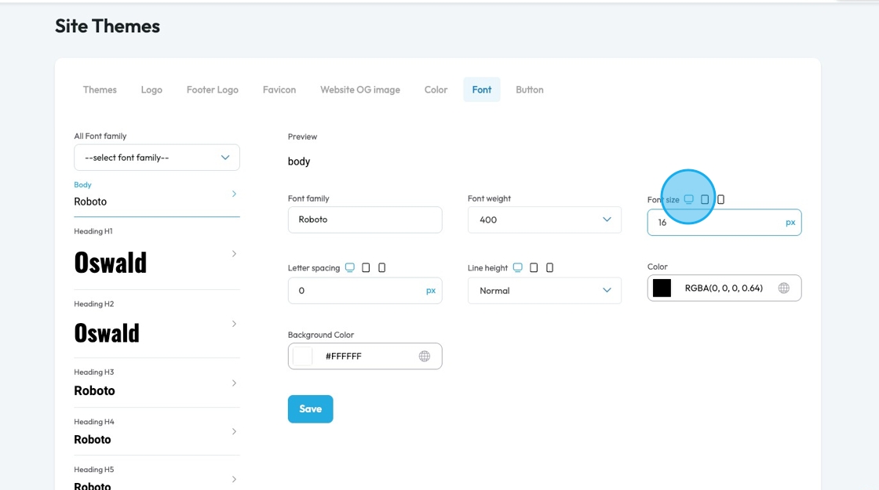Screen dimensions: 879x490
Task: Switch to the Color tab
Action: [x=436, y=89]
